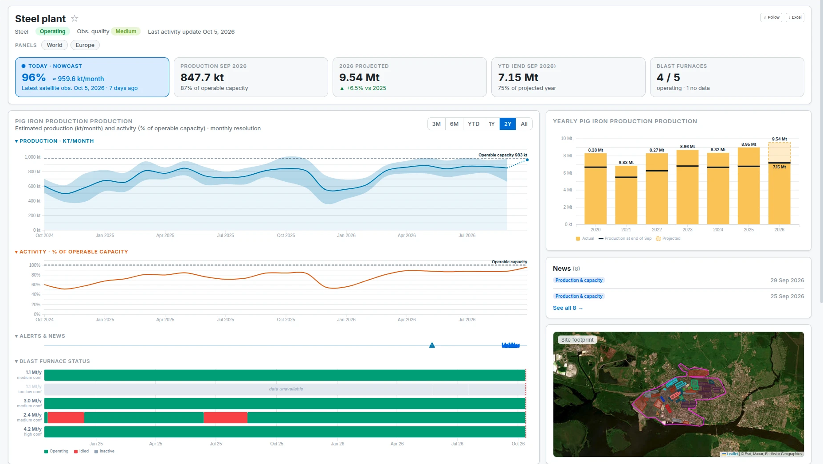
Task: Click the Site footprint satellite map
Action: click(x=678, y=394)
